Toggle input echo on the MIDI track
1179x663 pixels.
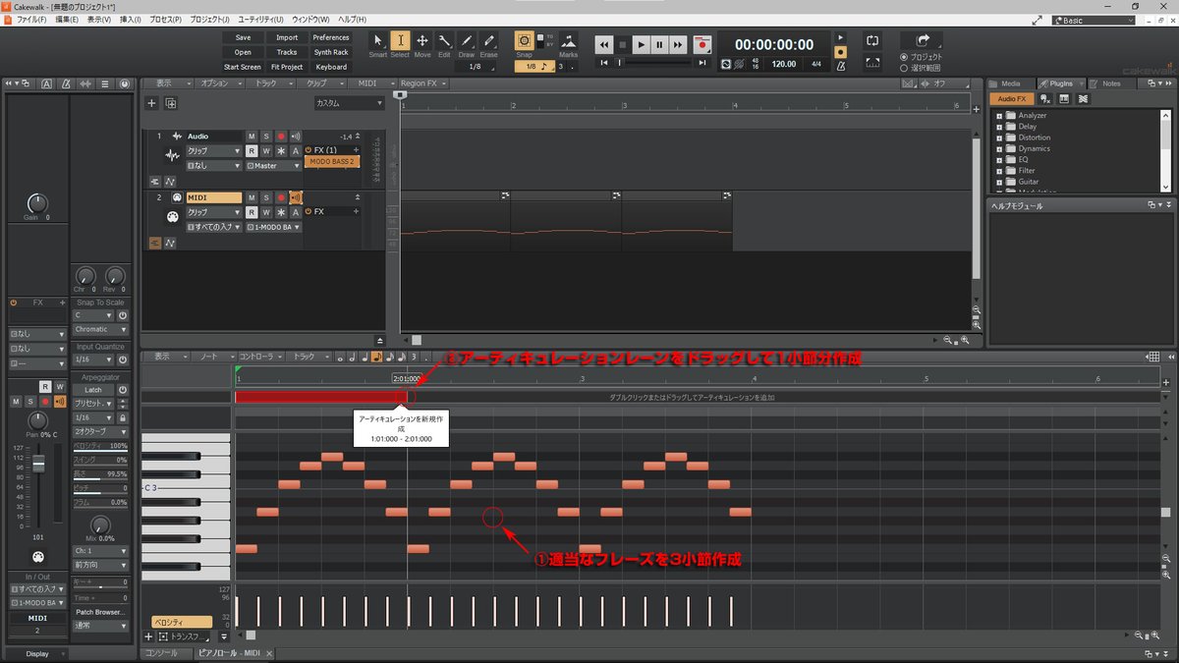[x=295, y=197]
